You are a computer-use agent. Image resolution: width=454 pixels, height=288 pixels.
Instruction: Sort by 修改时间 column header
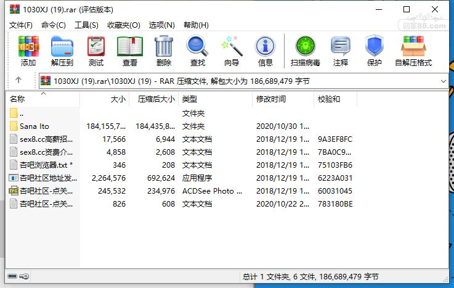[283, 99]
